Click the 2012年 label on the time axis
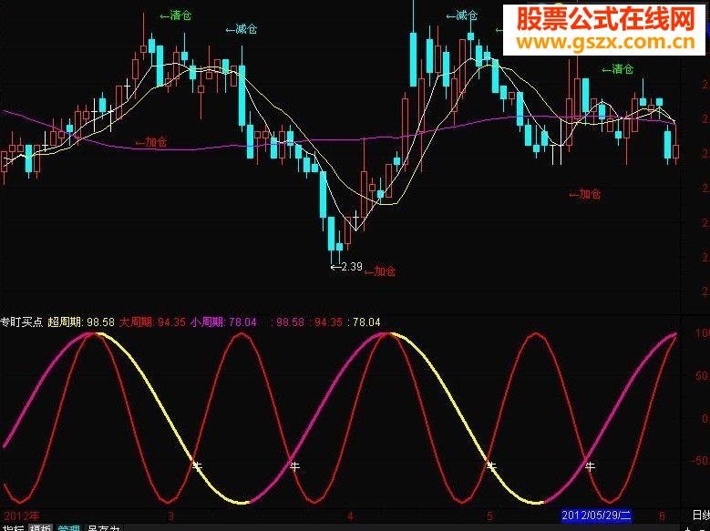Image resolution: width=710 pixels, height=531 pixels. click(21, 516)
